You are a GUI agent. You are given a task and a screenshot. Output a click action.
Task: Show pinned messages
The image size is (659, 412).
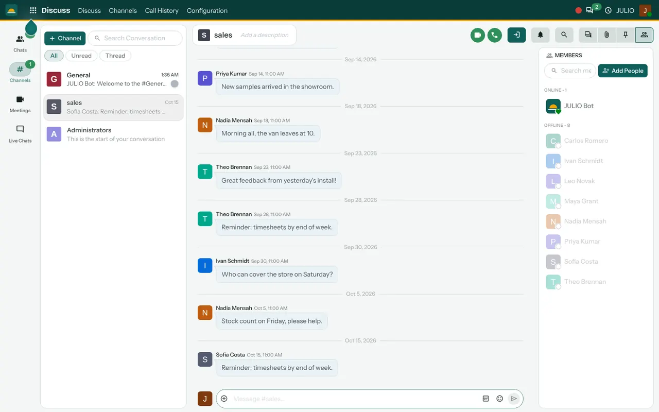(626, 35)
